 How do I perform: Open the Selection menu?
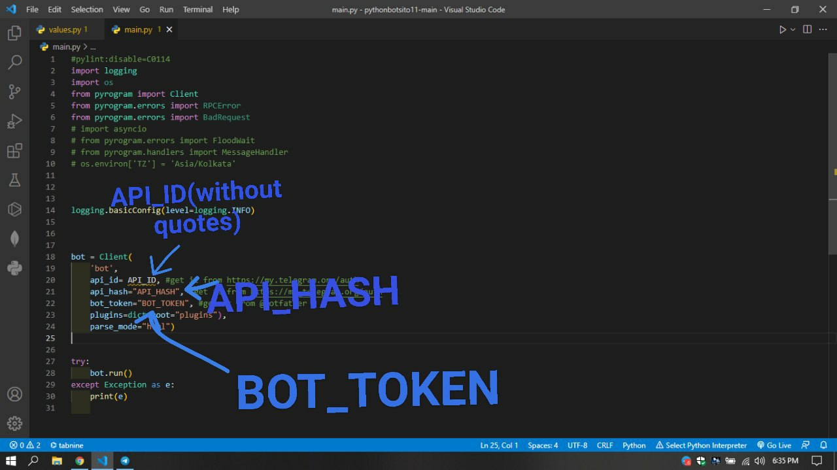point(87,9)
